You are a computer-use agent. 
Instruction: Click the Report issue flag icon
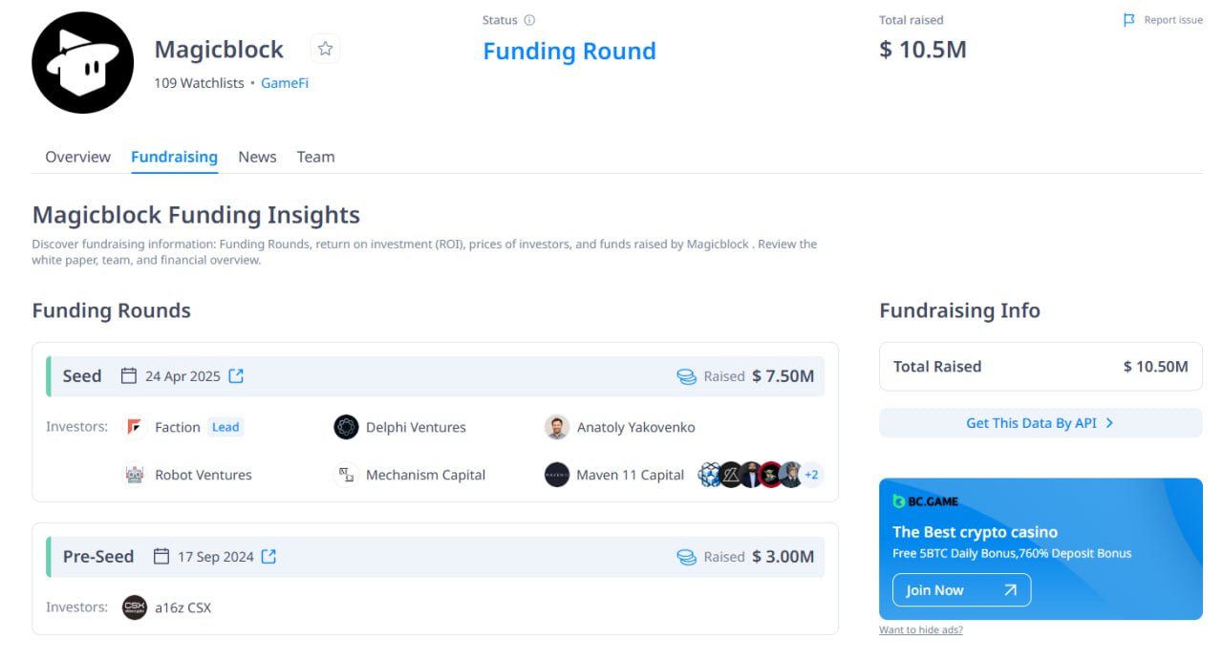tap(1129, 20)
